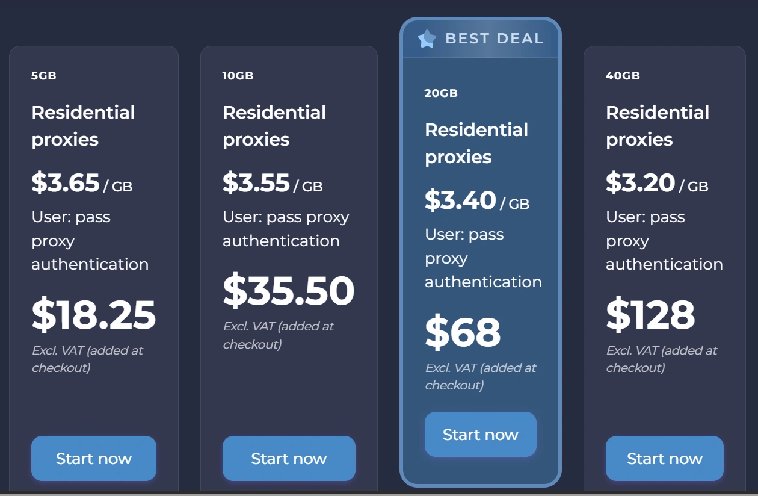Select the 5GB plan size label

click(x=44, y=76)
